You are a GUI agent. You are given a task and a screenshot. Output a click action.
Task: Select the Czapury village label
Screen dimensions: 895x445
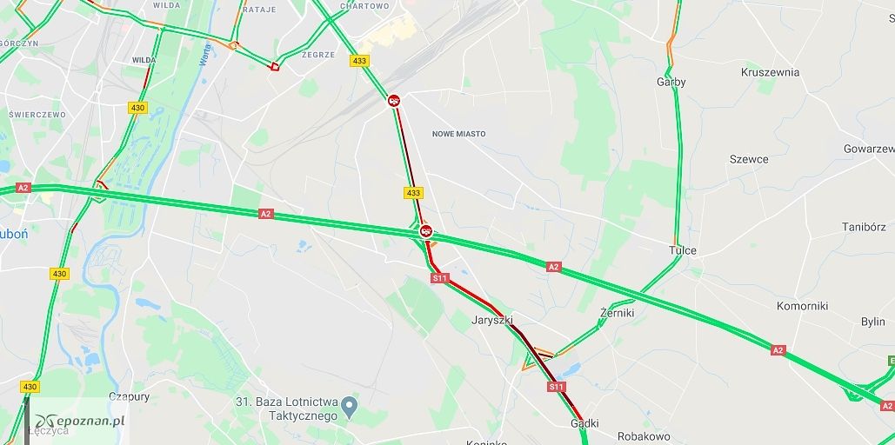[130, 396]
